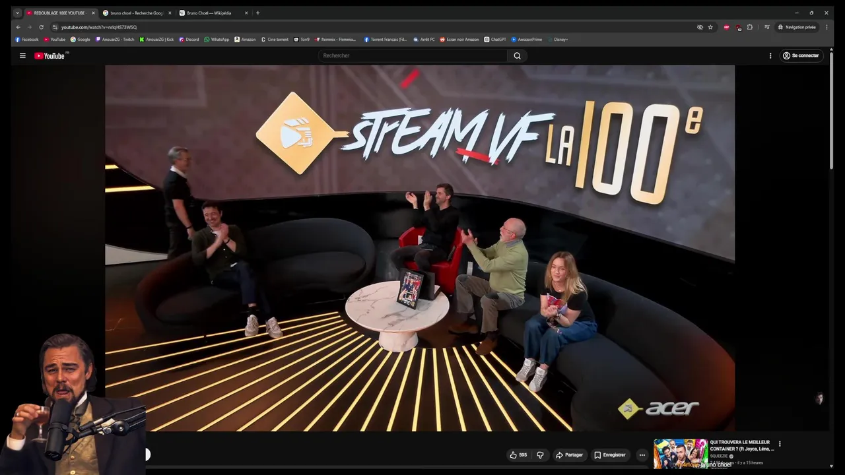Open the YouTube hamburger guide menu

(x=22, y=56)
